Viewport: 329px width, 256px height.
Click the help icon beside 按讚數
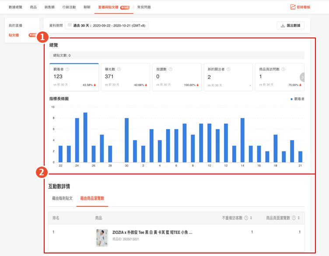tap(171, 69)
